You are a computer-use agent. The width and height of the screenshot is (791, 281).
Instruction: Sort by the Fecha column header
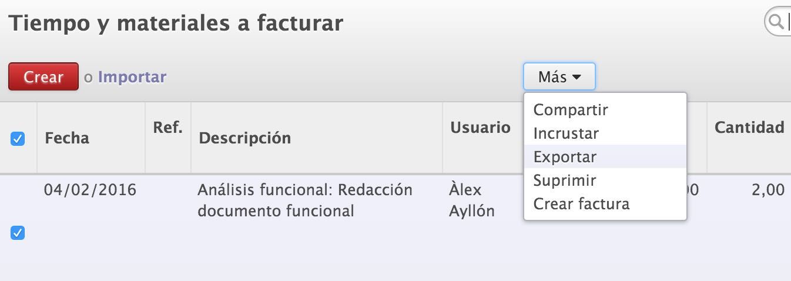point(67,138)
